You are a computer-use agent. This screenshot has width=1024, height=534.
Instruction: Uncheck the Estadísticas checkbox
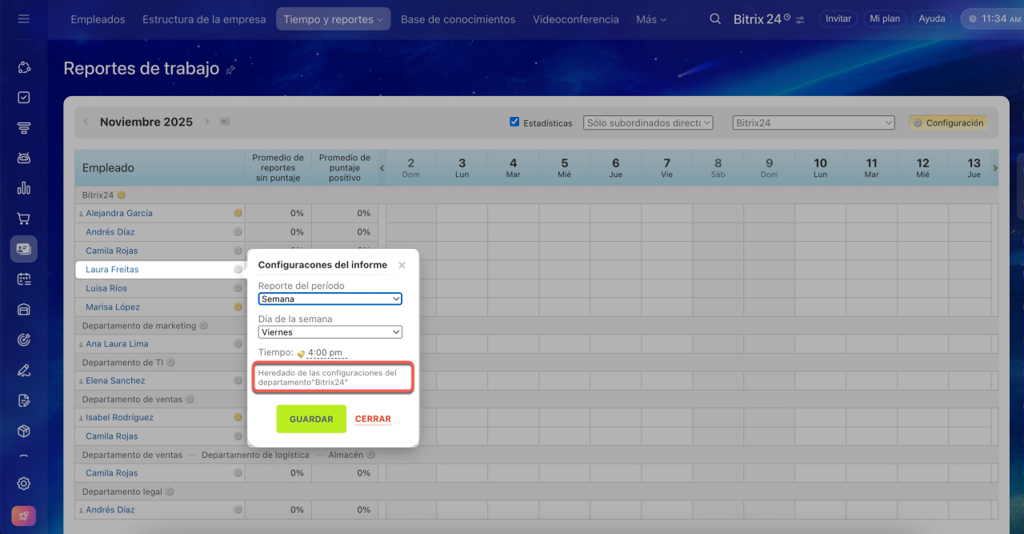(x=514, y=122)
